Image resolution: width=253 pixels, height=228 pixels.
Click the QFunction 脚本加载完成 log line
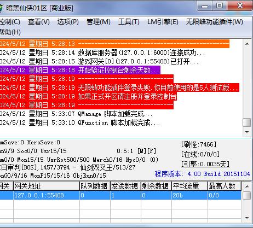(80, 122)
